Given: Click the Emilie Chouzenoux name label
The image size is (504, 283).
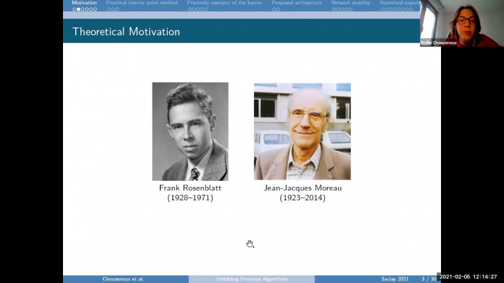Looking at the screenshot, I should (x=439, y=42).
